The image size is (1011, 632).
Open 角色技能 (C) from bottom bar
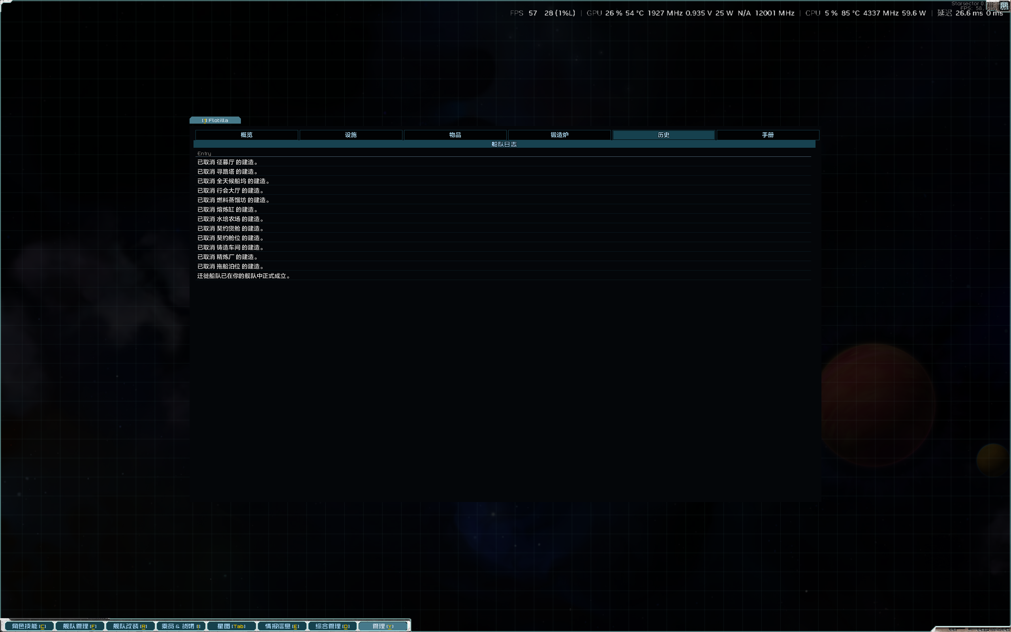pos(29,626)
